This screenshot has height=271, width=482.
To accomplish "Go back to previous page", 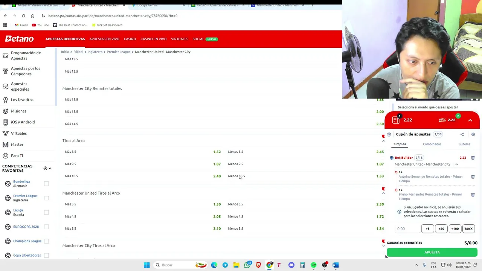I will tap(5, 16).
